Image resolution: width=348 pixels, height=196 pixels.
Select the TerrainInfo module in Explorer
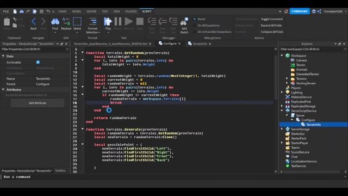pos(313,125)
